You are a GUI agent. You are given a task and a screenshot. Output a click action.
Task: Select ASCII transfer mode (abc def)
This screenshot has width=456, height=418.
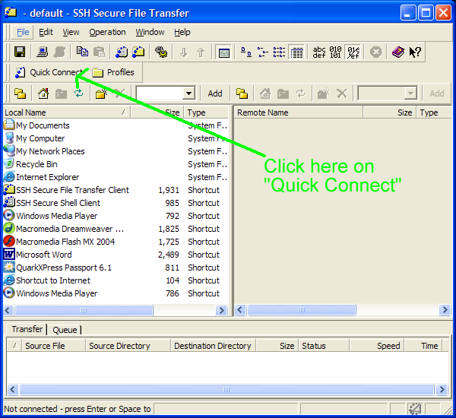point(319,52)
